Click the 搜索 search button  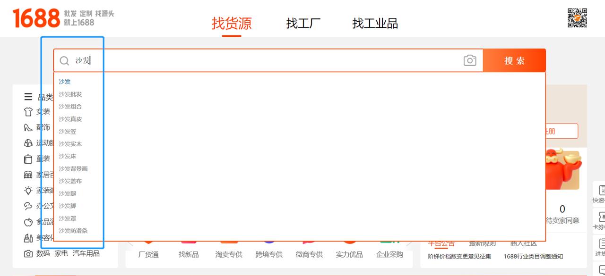(514, 60)
